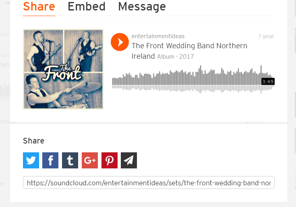The image size is (296, 207).
Task: Click the 3:49 duration label
Action: [268, 82]
